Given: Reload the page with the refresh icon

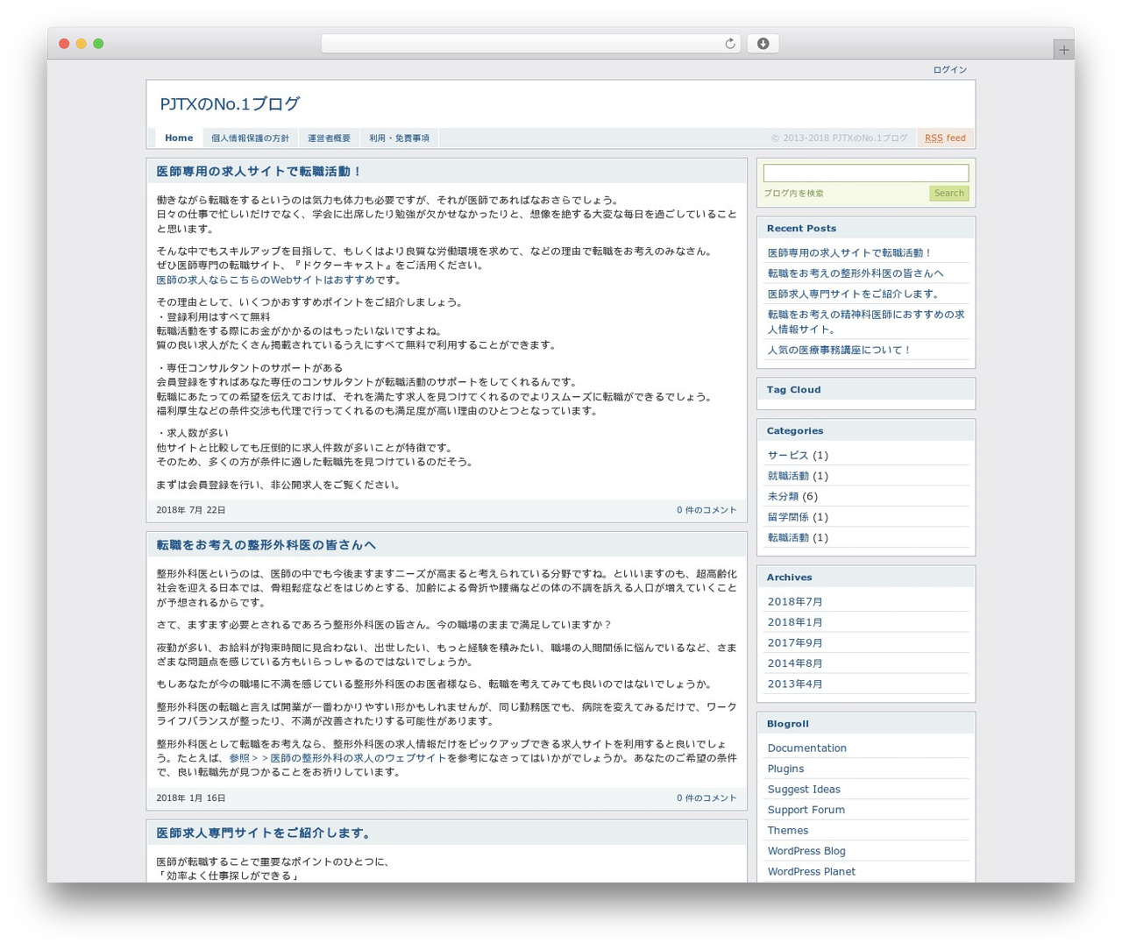Looking at the screenshot, I should (x=729, y=44).
